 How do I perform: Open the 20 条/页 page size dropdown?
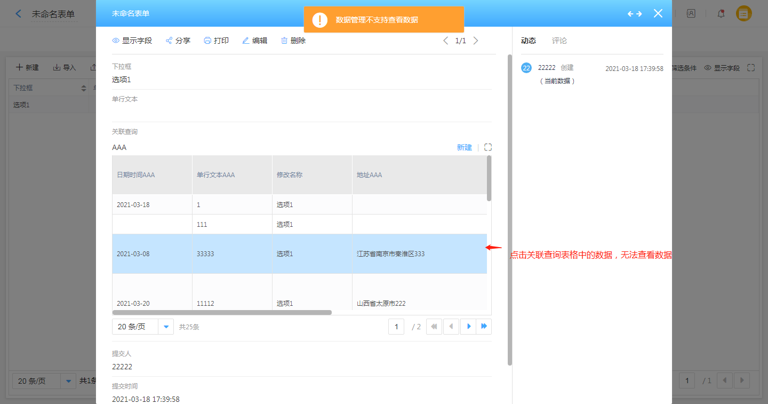tap(166, 327)
